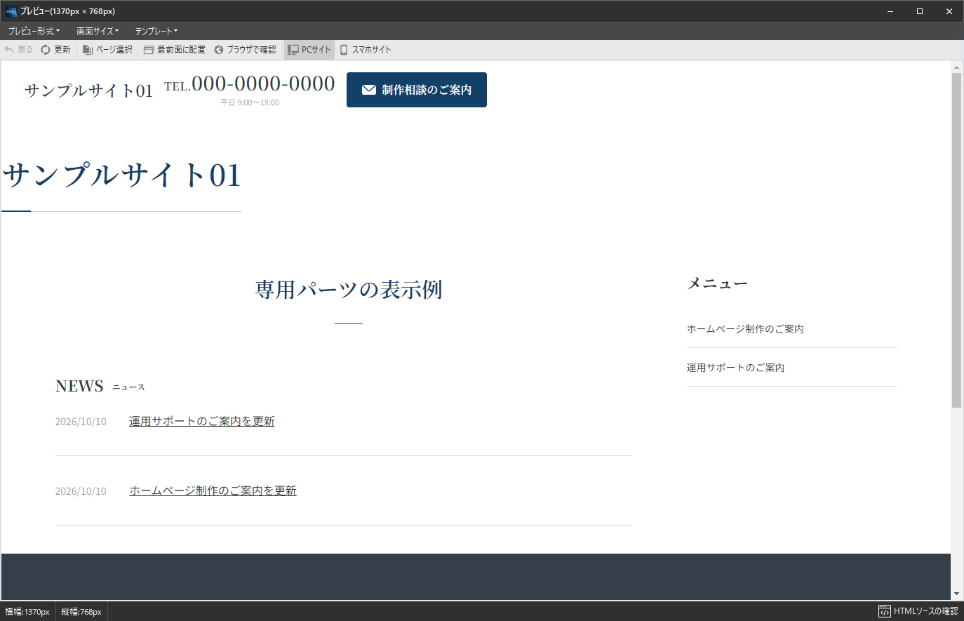Open ホームページ制作のご案内を更新 news link
Viewport: 964px width, 621px height.
[213, 490]
